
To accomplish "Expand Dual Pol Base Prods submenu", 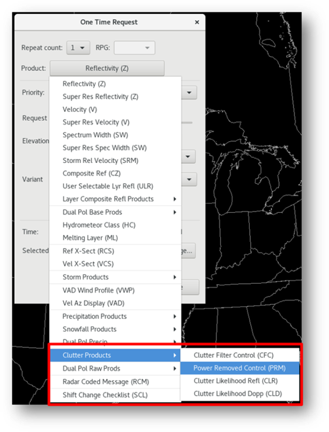I will point(115,212).
